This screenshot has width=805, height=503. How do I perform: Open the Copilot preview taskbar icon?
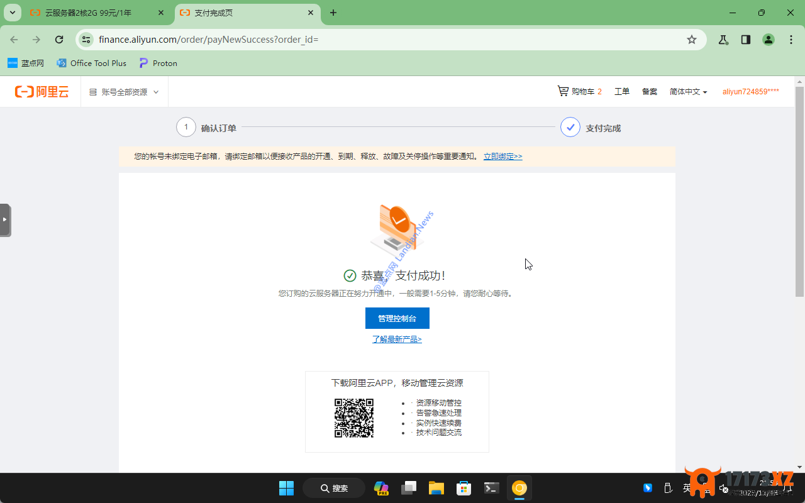(381, 488)
